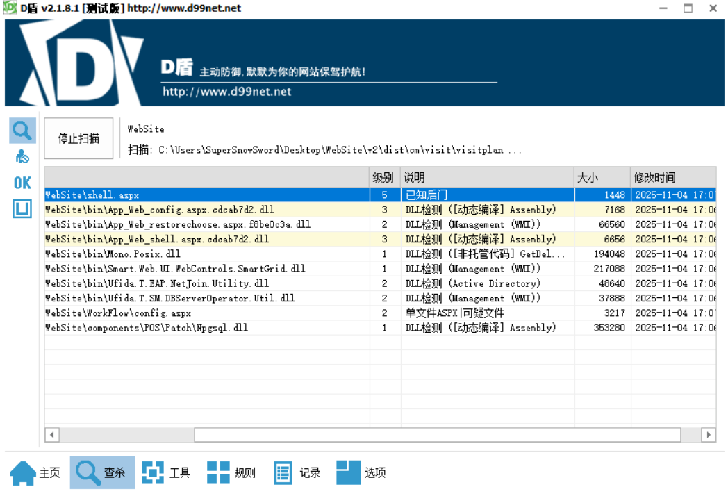Viewport: 728px width, 496px height.
Task: Click the size value 37888
Action: coord(612,298)
